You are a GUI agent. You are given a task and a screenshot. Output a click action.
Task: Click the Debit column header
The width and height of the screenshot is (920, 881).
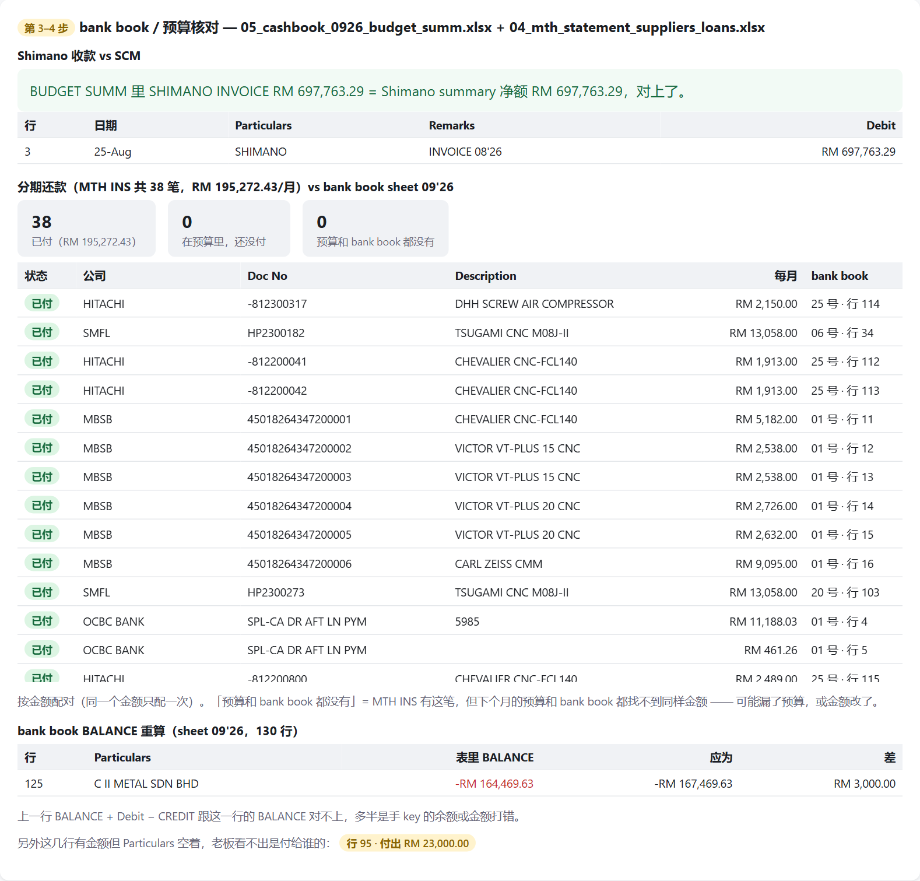(880, 125)
